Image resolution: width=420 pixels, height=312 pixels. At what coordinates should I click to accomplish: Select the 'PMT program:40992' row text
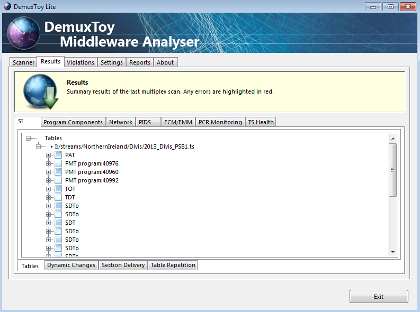pos(92,180)
